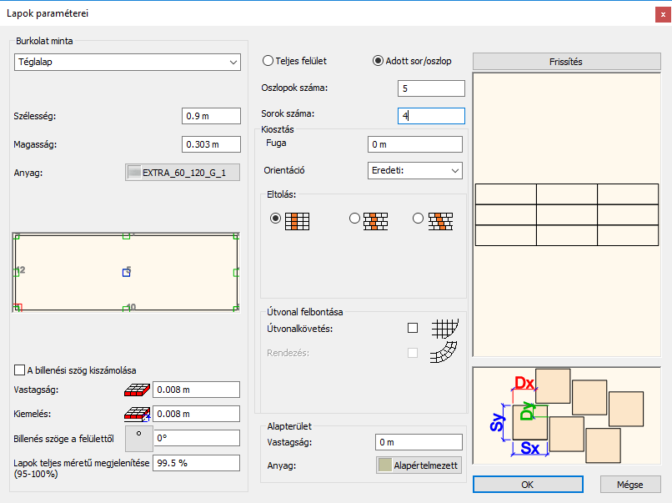Cancel with the Mégse button
The height and width of the screenshot is (503, 672).
[630, 485]
